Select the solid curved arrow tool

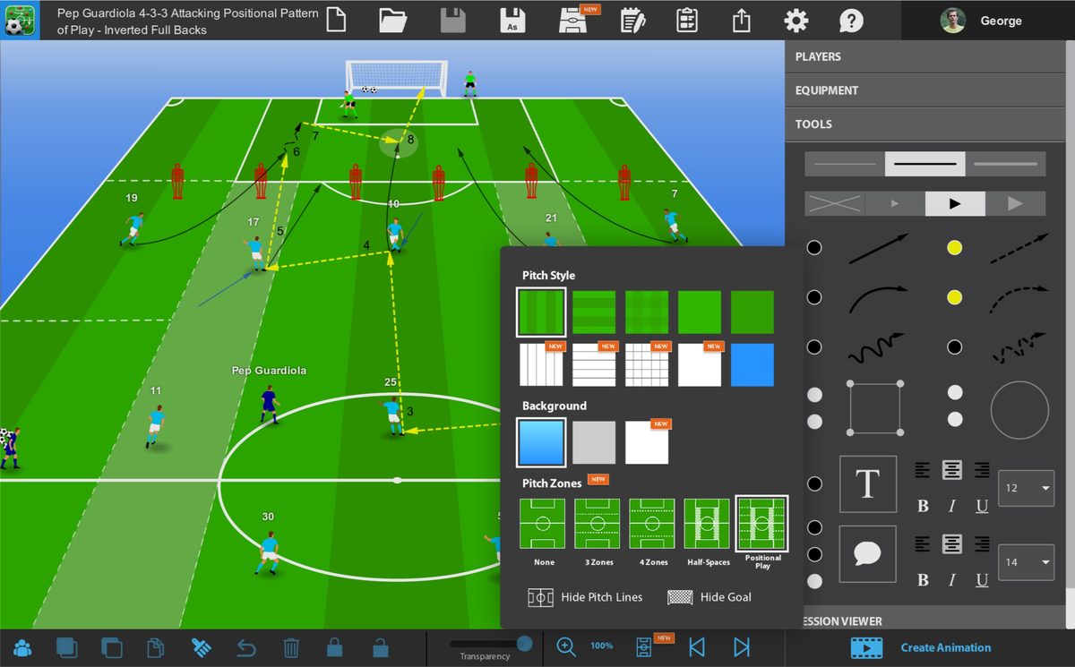point(878,298)
